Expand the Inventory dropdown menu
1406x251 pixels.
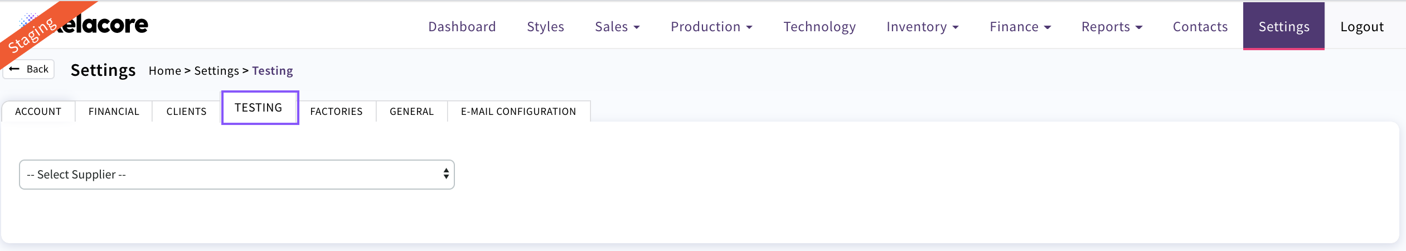[x=922, y=27]
